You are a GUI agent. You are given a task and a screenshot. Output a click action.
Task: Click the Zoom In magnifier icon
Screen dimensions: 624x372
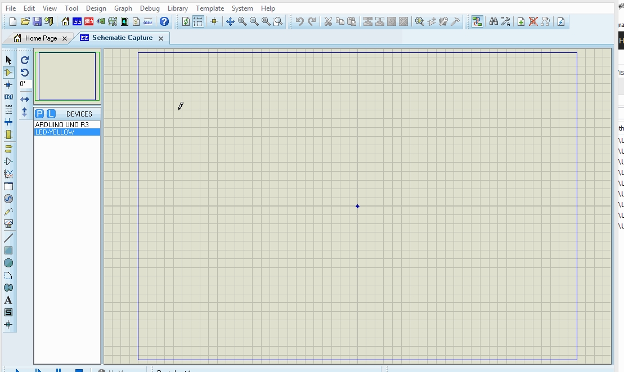tap(242, 21)
